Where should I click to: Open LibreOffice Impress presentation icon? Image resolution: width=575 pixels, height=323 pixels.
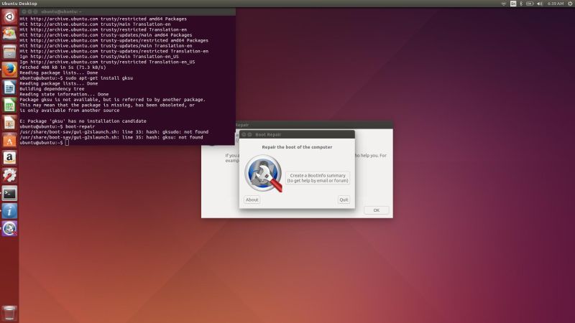[x=9, y=123]
